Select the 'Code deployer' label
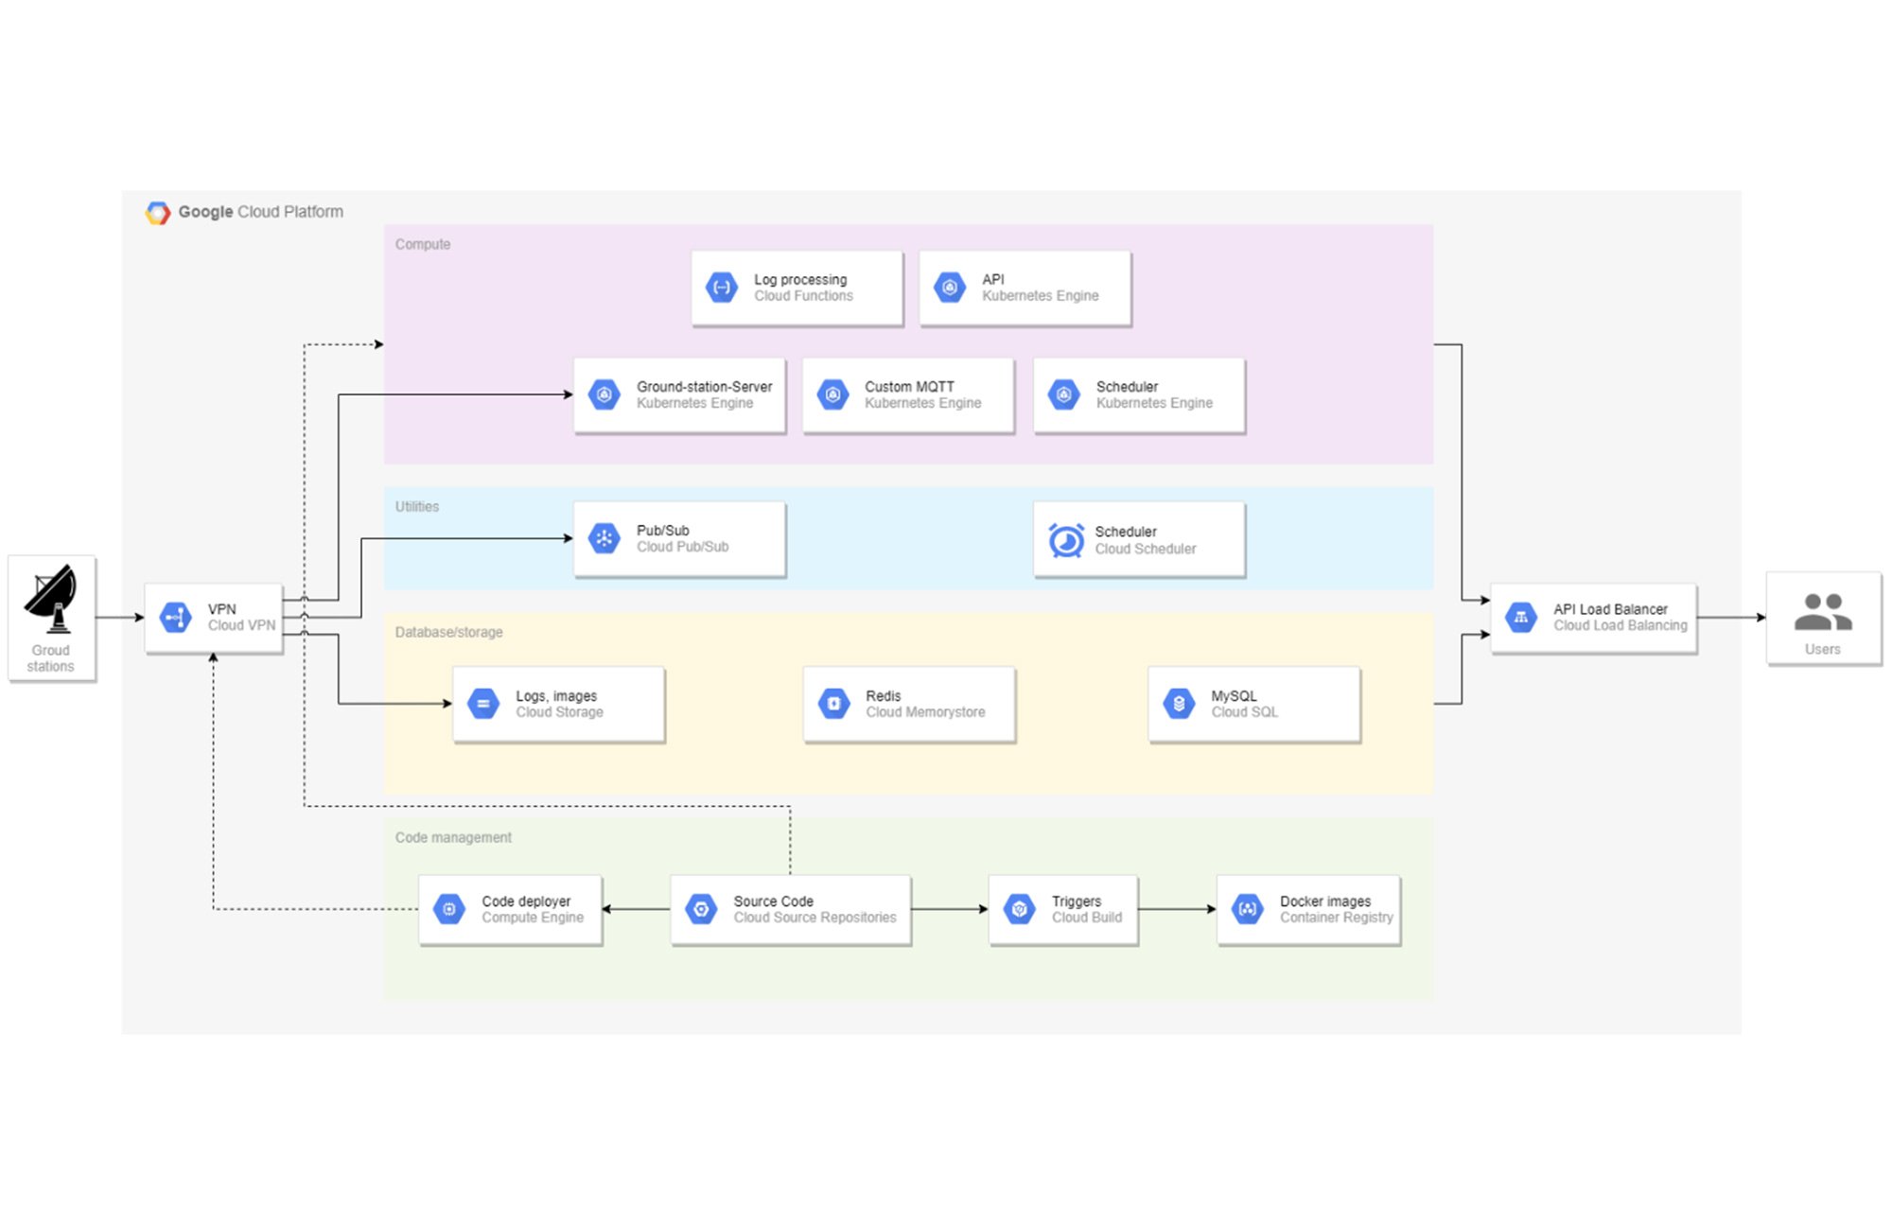 [526, 901]
